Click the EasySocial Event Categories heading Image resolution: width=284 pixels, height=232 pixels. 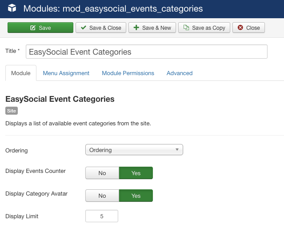(x=60, y=99)
